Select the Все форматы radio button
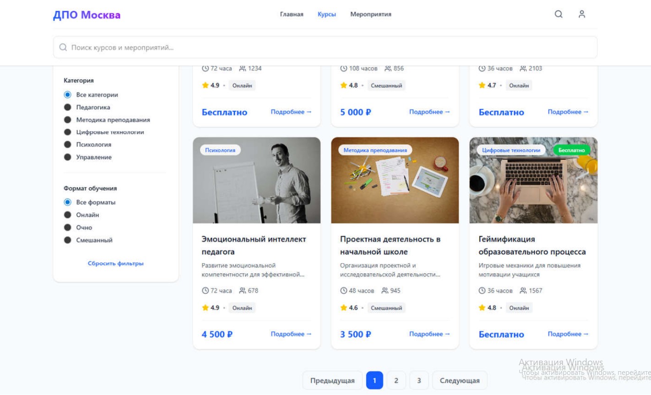Viewport: 651px width, 395px height. (68, 202)
